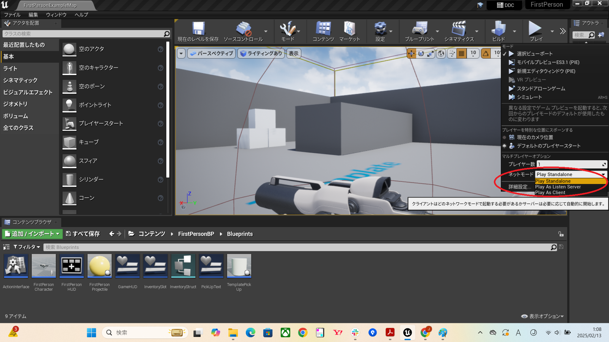This screenshot has height=342, width=609.
Task: Click Unreal Engine icon in Windows taskbar
Action: click(407, 332)
